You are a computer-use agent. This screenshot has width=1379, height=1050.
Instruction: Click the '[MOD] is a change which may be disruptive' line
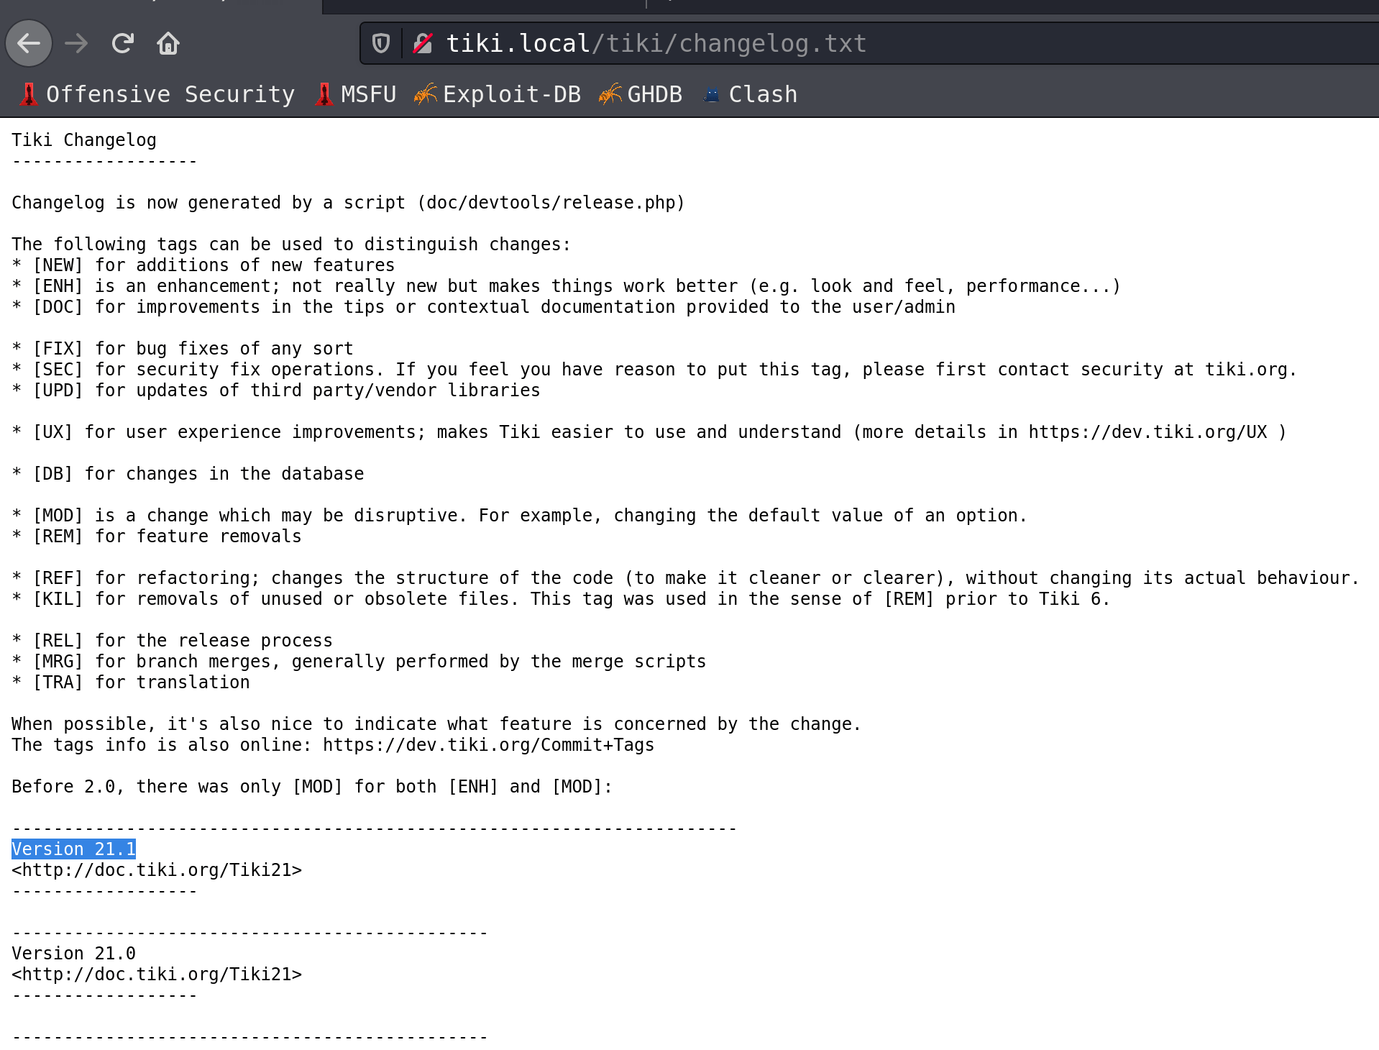click(x=520, y=516)
